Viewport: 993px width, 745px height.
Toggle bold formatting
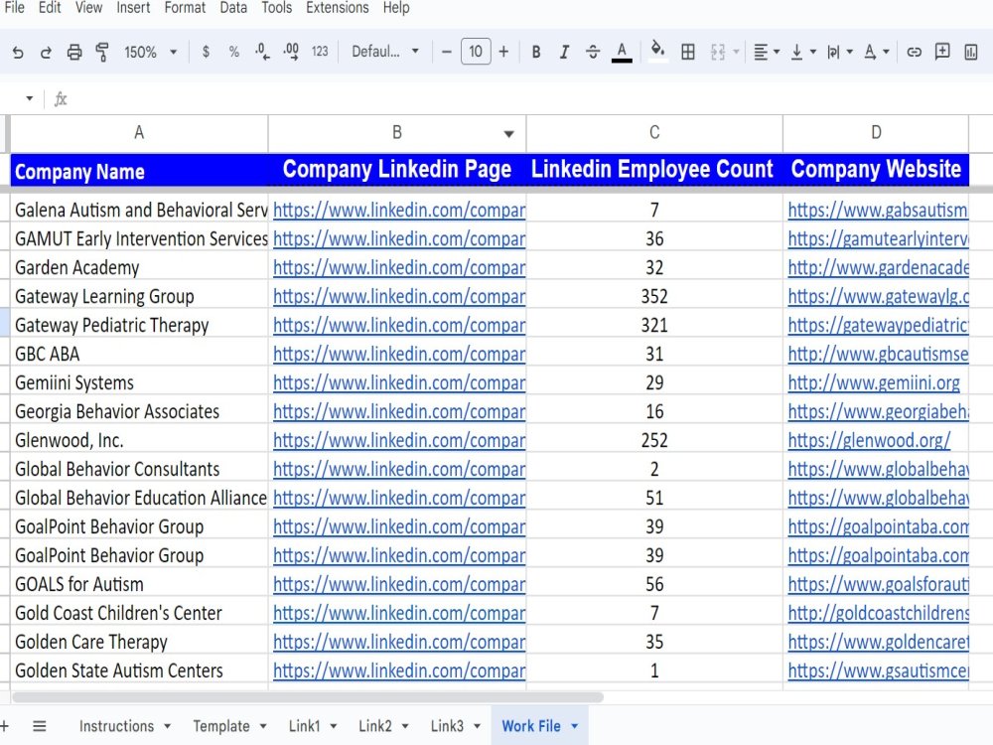point(536,51)
